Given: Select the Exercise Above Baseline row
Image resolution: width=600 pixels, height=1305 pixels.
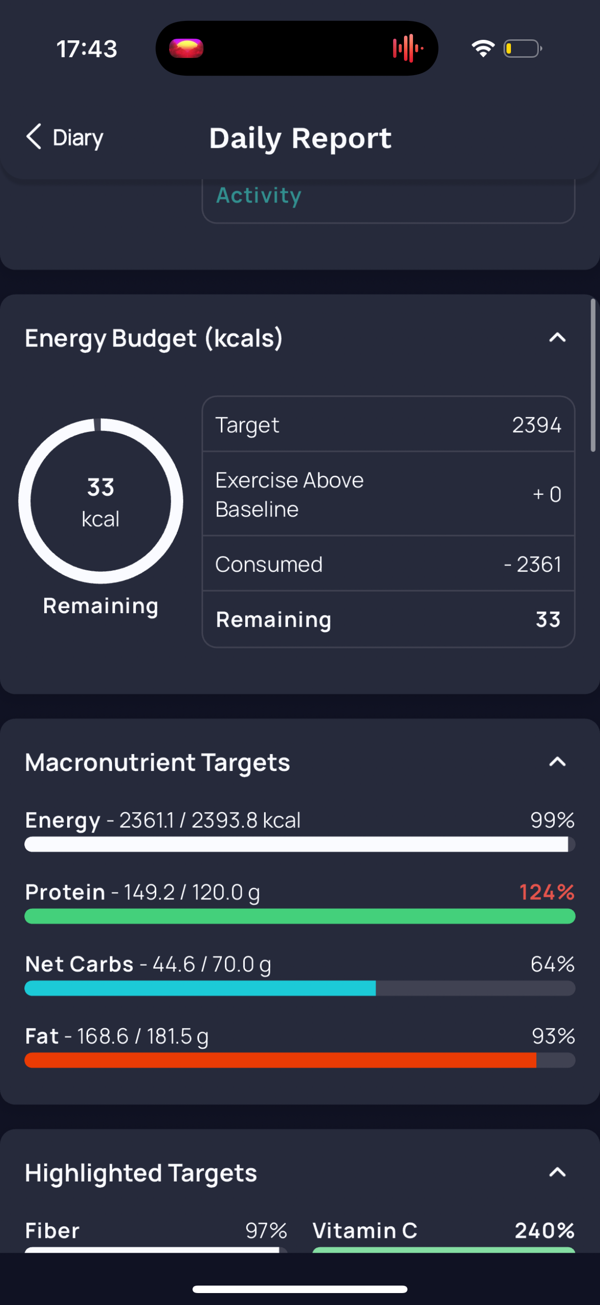Looking at the screenshot, I should [389, 494].
